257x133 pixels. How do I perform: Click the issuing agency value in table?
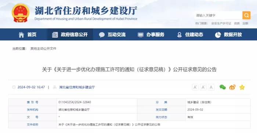coord(74,110)
